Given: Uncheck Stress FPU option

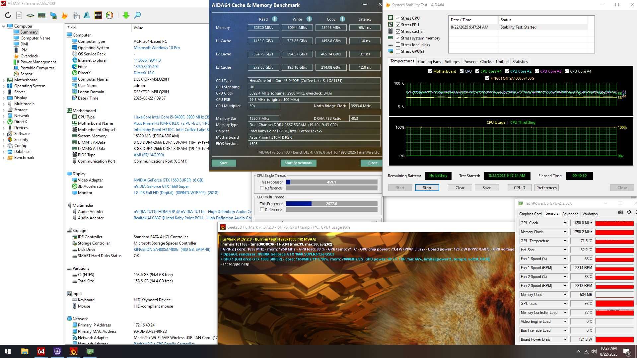Looking at the screenshot, I should (398, 25).
